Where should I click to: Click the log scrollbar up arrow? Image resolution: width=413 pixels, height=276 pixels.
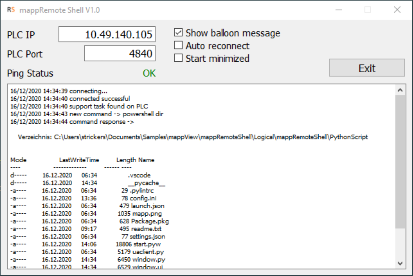pyautogui.click(x=400, y=91)
